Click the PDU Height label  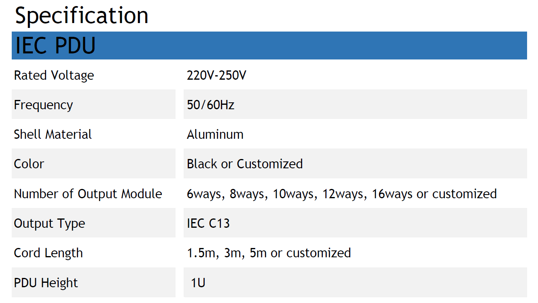click(46, 282)
